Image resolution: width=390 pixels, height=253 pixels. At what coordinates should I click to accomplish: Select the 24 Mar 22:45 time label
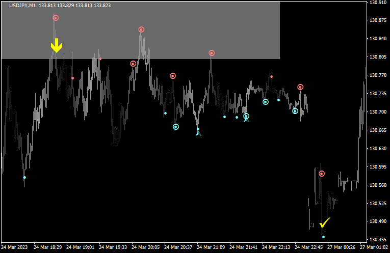click(x=310, y=247)
